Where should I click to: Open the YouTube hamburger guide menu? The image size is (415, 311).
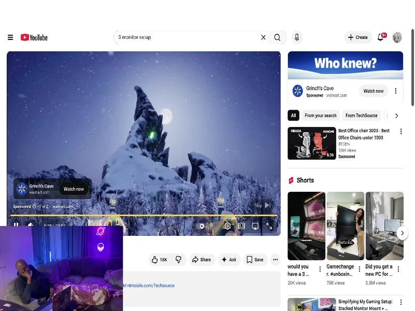click(10, 37)
